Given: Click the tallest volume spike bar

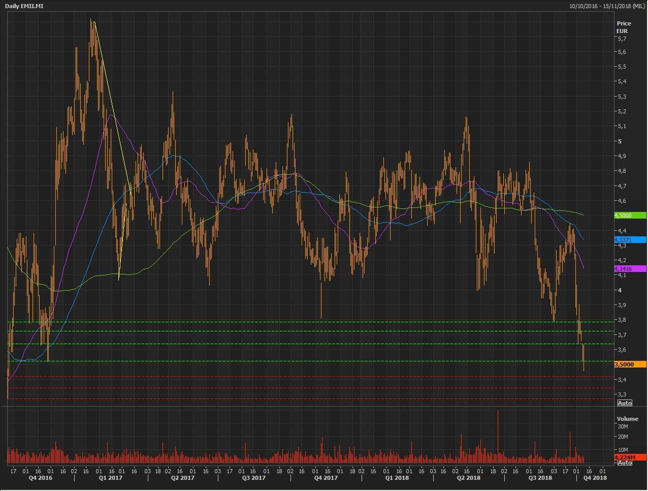Looking at the screenshot, I should pyautogui.click(x=498, y=432).
